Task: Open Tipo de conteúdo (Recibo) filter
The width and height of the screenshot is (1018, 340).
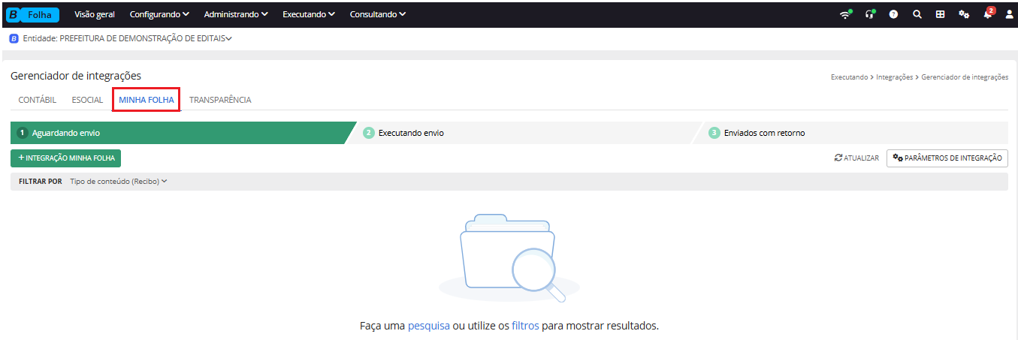Action: (118, 181)
